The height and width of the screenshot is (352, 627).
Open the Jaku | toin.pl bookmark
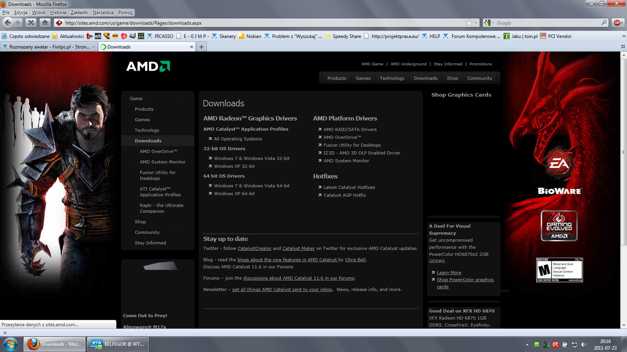point(520,36)
